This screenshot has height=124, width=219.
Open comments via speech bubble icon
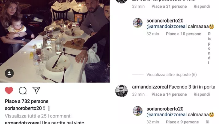point(23,90)
